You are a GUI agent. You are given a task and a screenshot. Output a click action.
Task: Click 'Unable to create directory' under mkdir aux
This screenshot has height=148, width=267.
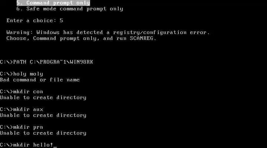pos(43,115)
